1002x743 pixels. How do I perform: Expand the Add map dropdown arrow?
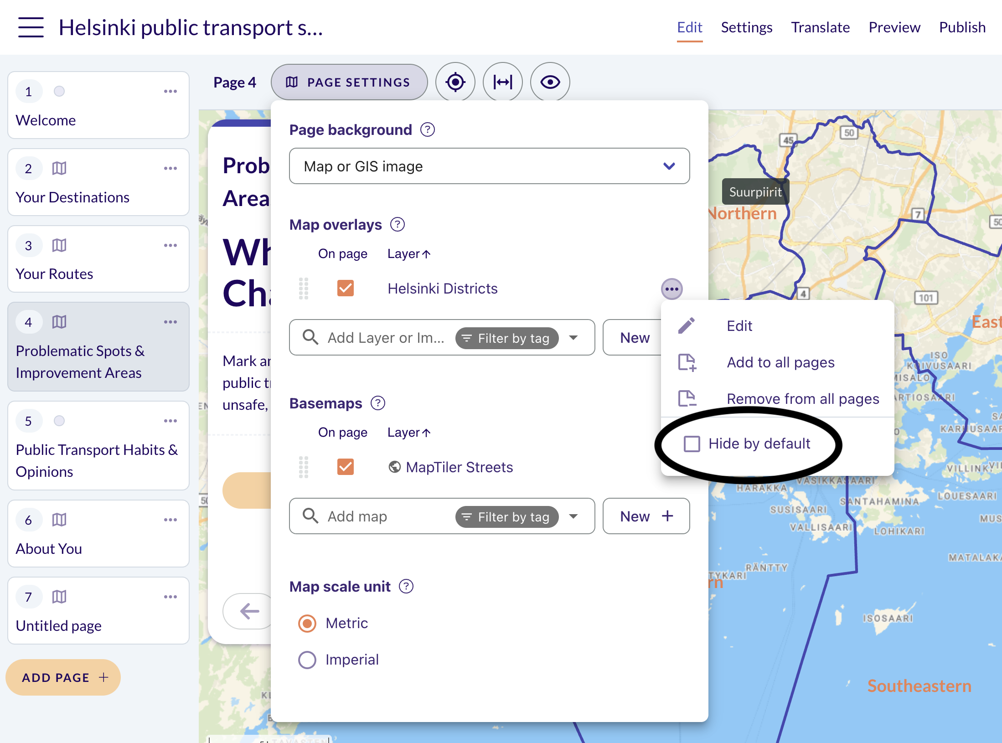574,517
